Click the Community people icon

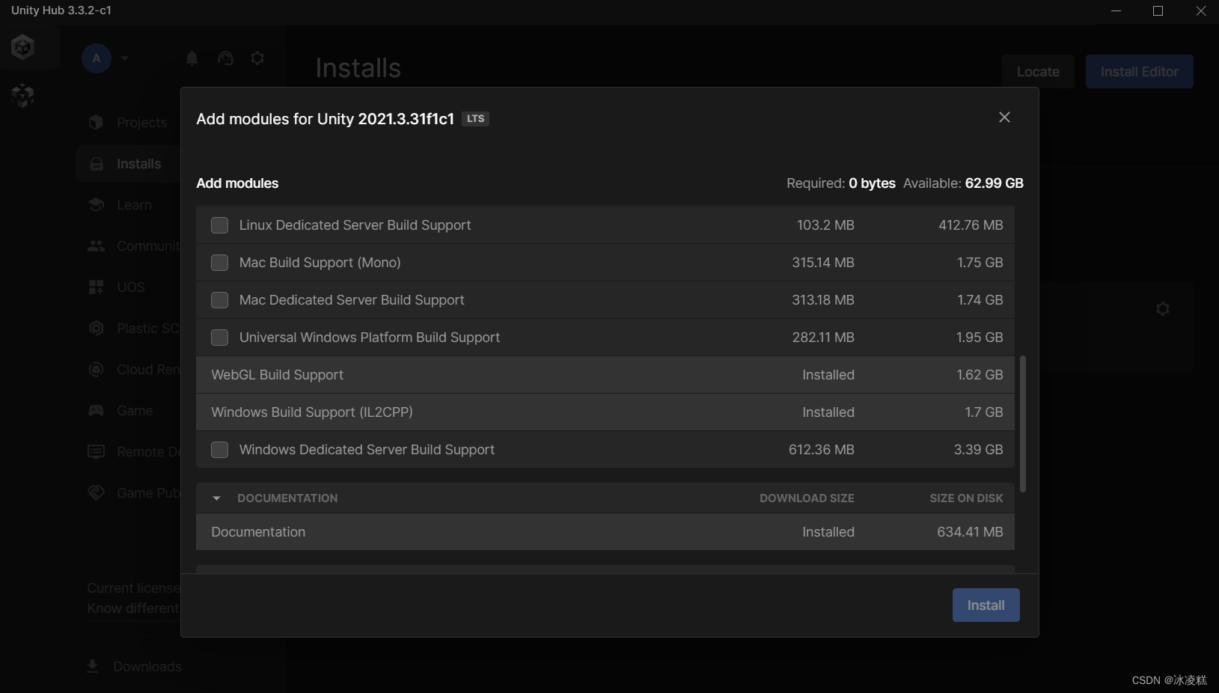click(x=96, y=246)
